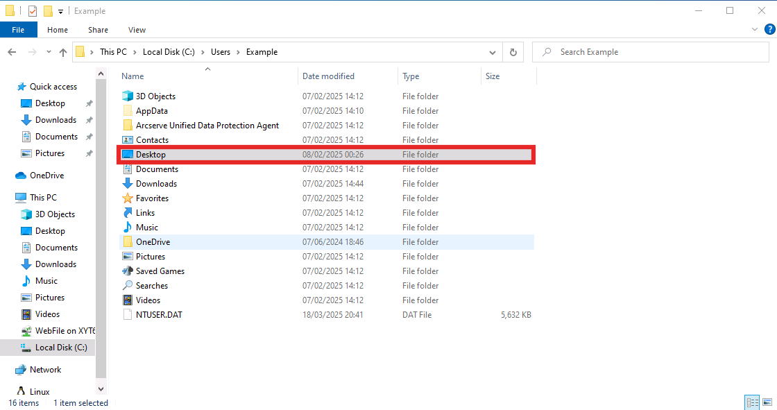Switch to details view in status bar

point(752,402)
